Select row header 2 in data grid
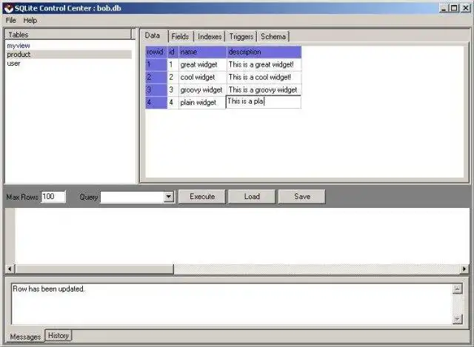Viewport: 474px width, 347px height. pyautogui.click(x=156, y=77)
